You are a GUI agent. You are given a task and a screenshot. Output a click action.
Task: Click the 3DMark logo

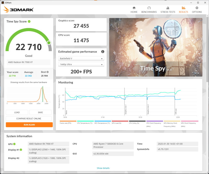pyautogui.click(x=18, y=9)
